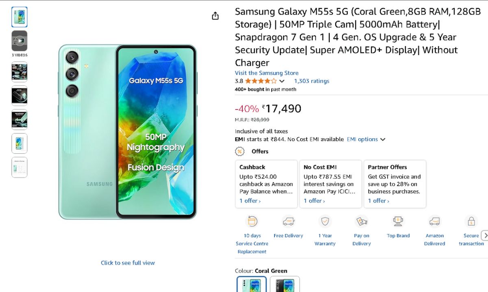Click the Pay on Delivery icon
The width and height of the screenshot is (488, 292).
[362, 221]
